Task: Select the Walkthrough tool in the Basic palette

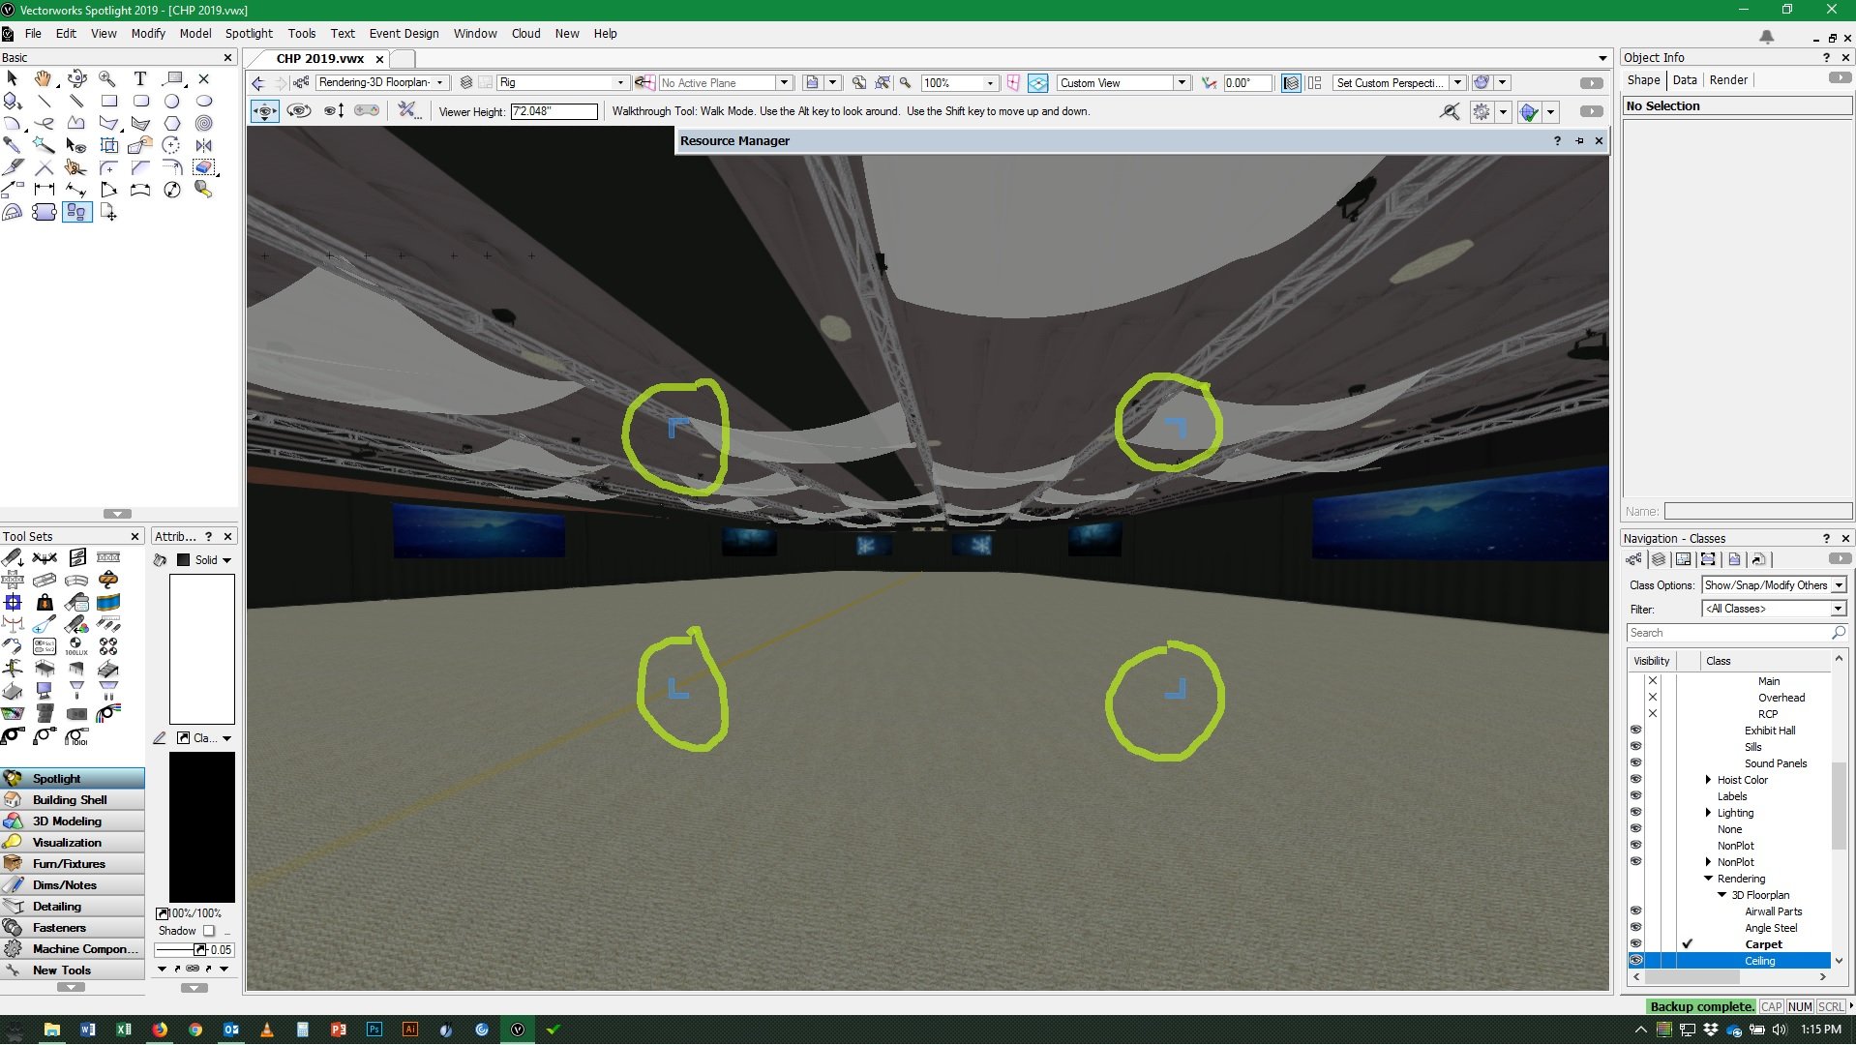Action: coord(76,213)
